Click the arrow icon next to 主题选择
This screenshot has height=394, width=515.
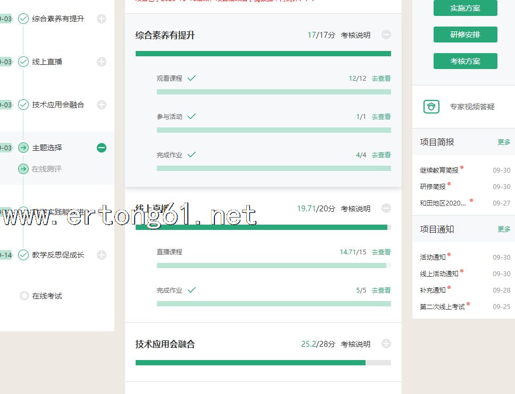(23, 148)
